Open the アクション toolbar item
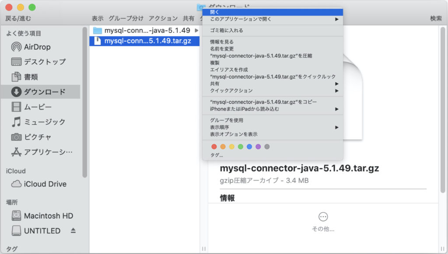This screenshot has width=448, height=254. click(163, 18)
